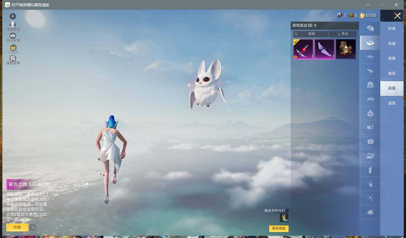Screen dimensions: 406x238
Task: Switch to the 载具 tab
Action: [x=392, y=73]
